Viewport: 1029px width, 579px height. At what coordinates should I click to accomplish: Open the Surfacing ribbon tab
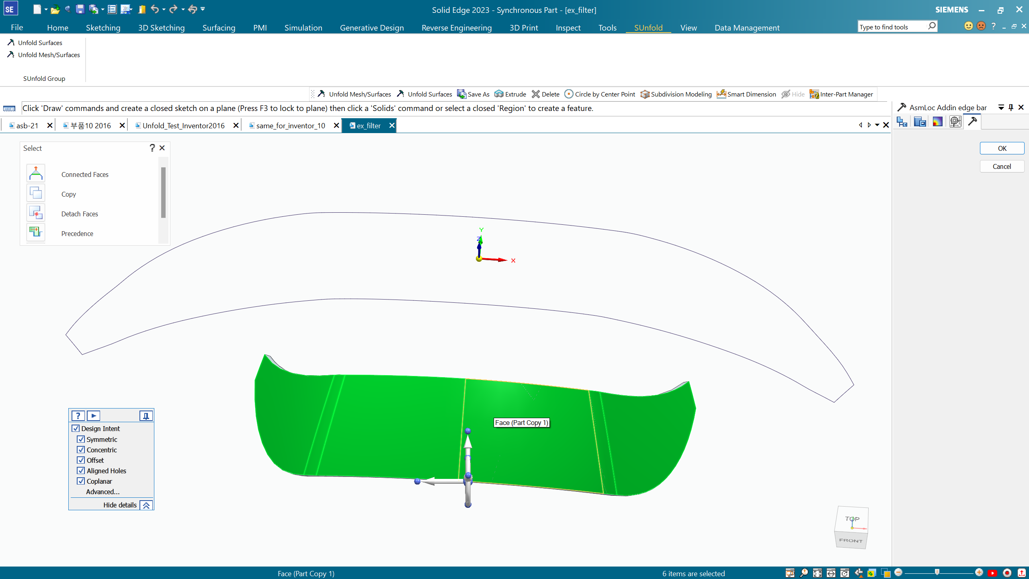219,27
